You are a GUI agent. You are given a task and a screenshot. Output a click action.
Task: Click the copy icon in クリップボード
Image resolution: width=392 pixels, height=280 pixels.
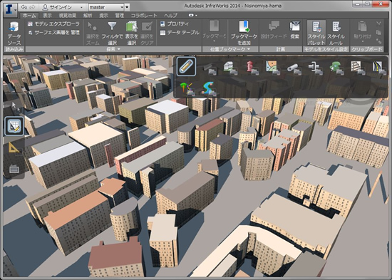click(378, 33)
